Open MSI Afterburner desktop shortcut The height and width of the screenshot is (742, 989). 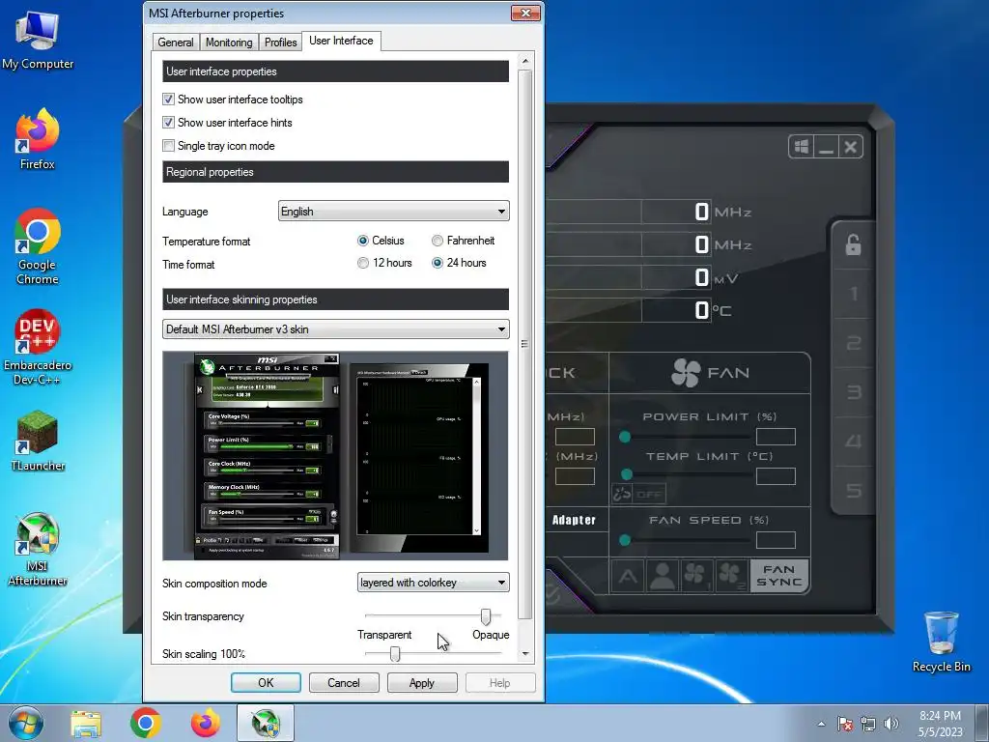(x=38, y=549)
